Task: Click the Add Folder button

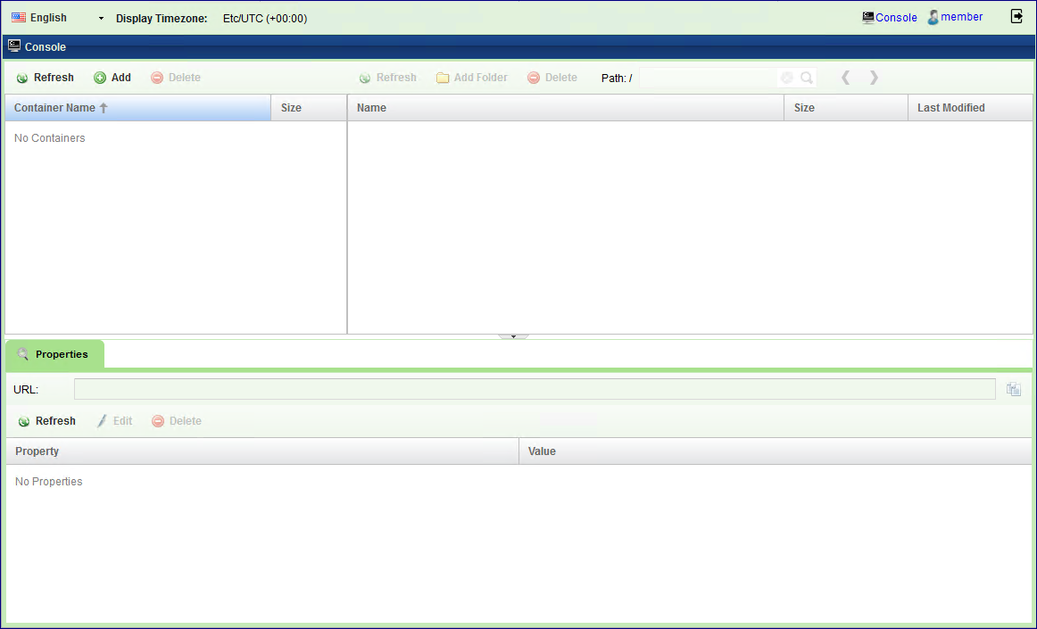Action: pyautogui.click(x=472, y=78)
